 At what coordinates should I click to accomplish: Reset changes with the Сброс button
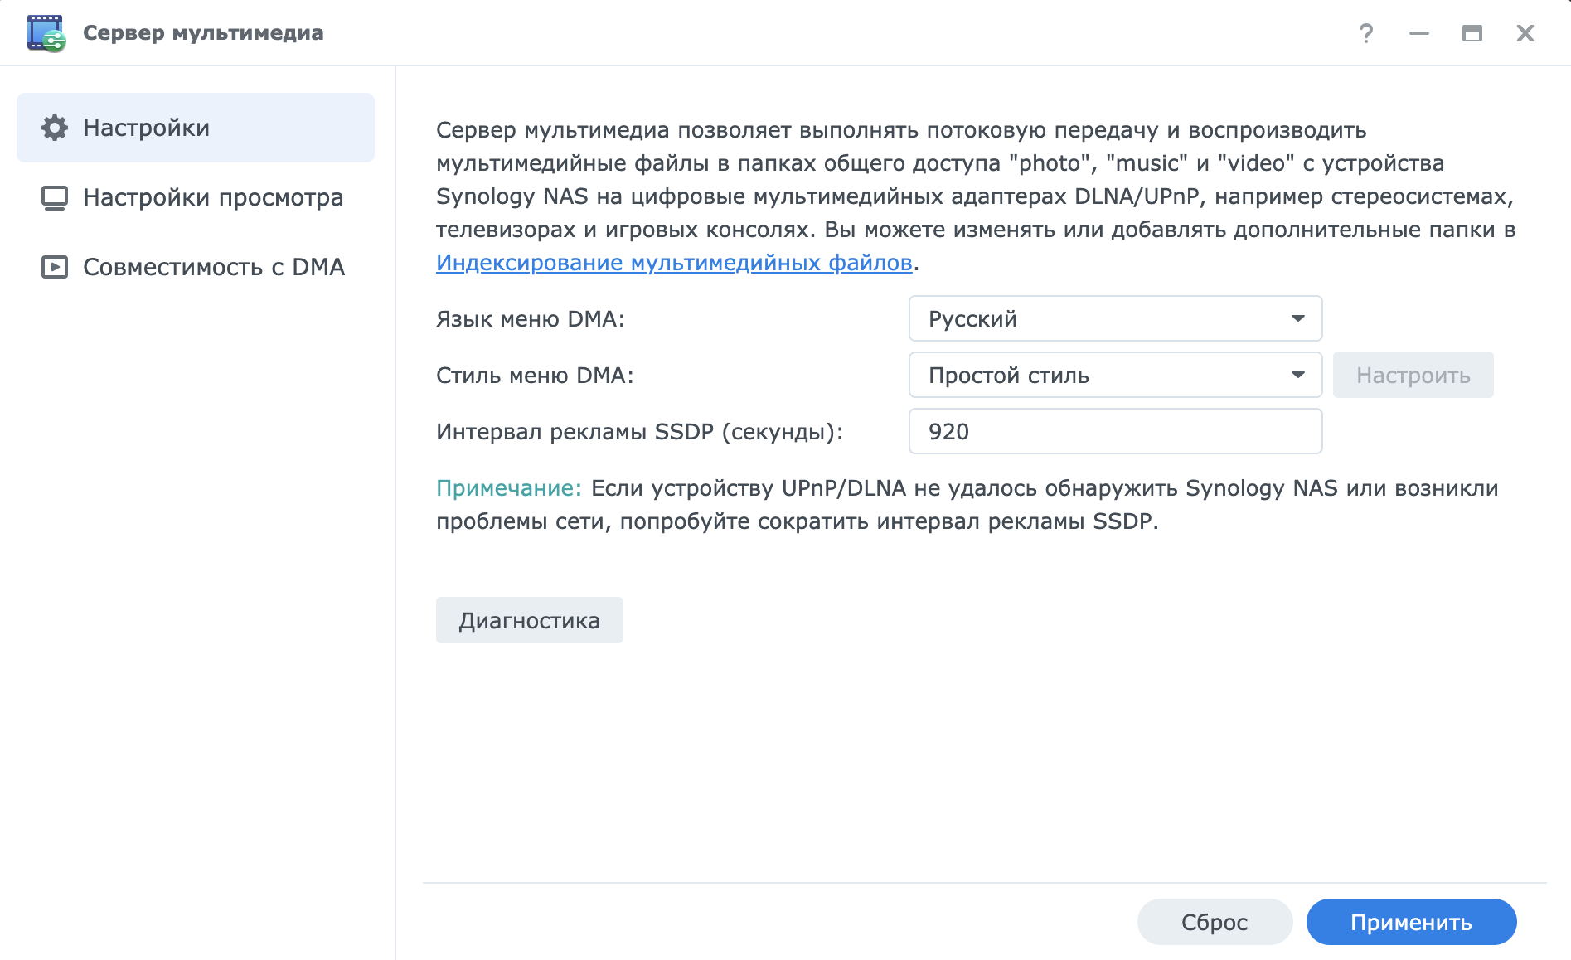pos(1214,922)
